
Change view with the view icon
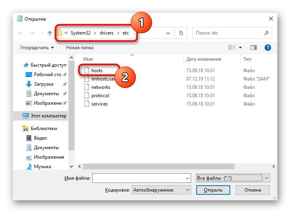tap(232, 48)
